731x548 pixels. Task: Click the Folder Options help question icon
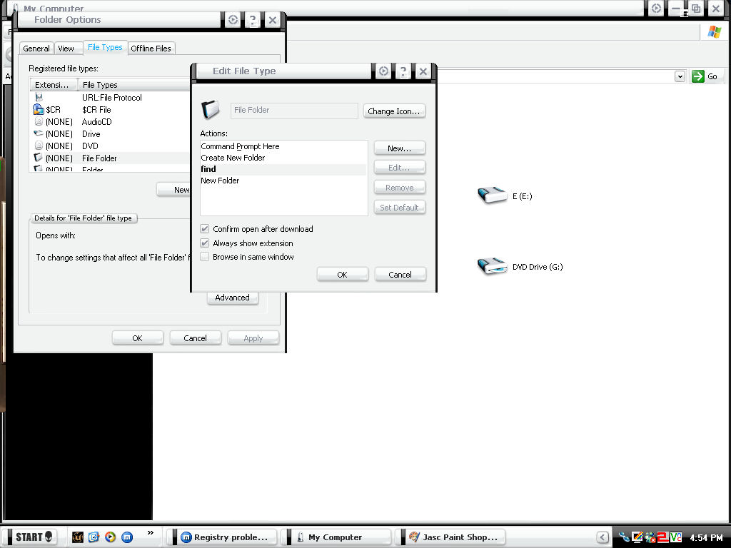[x=252, y=20]
